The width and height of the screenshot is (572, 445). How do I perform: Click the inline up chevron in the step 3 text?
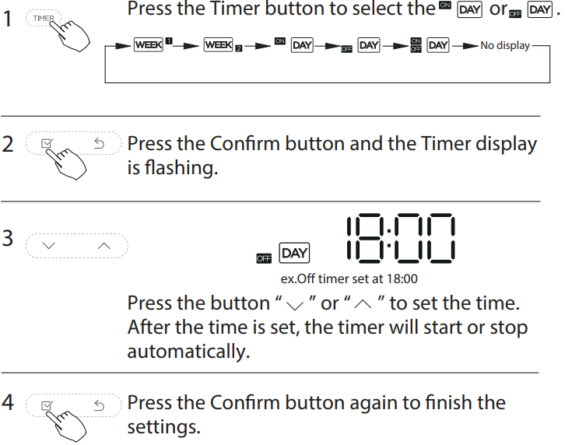point(363,304)
